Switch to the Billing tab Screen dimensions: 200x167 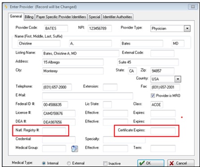[29, 17]
